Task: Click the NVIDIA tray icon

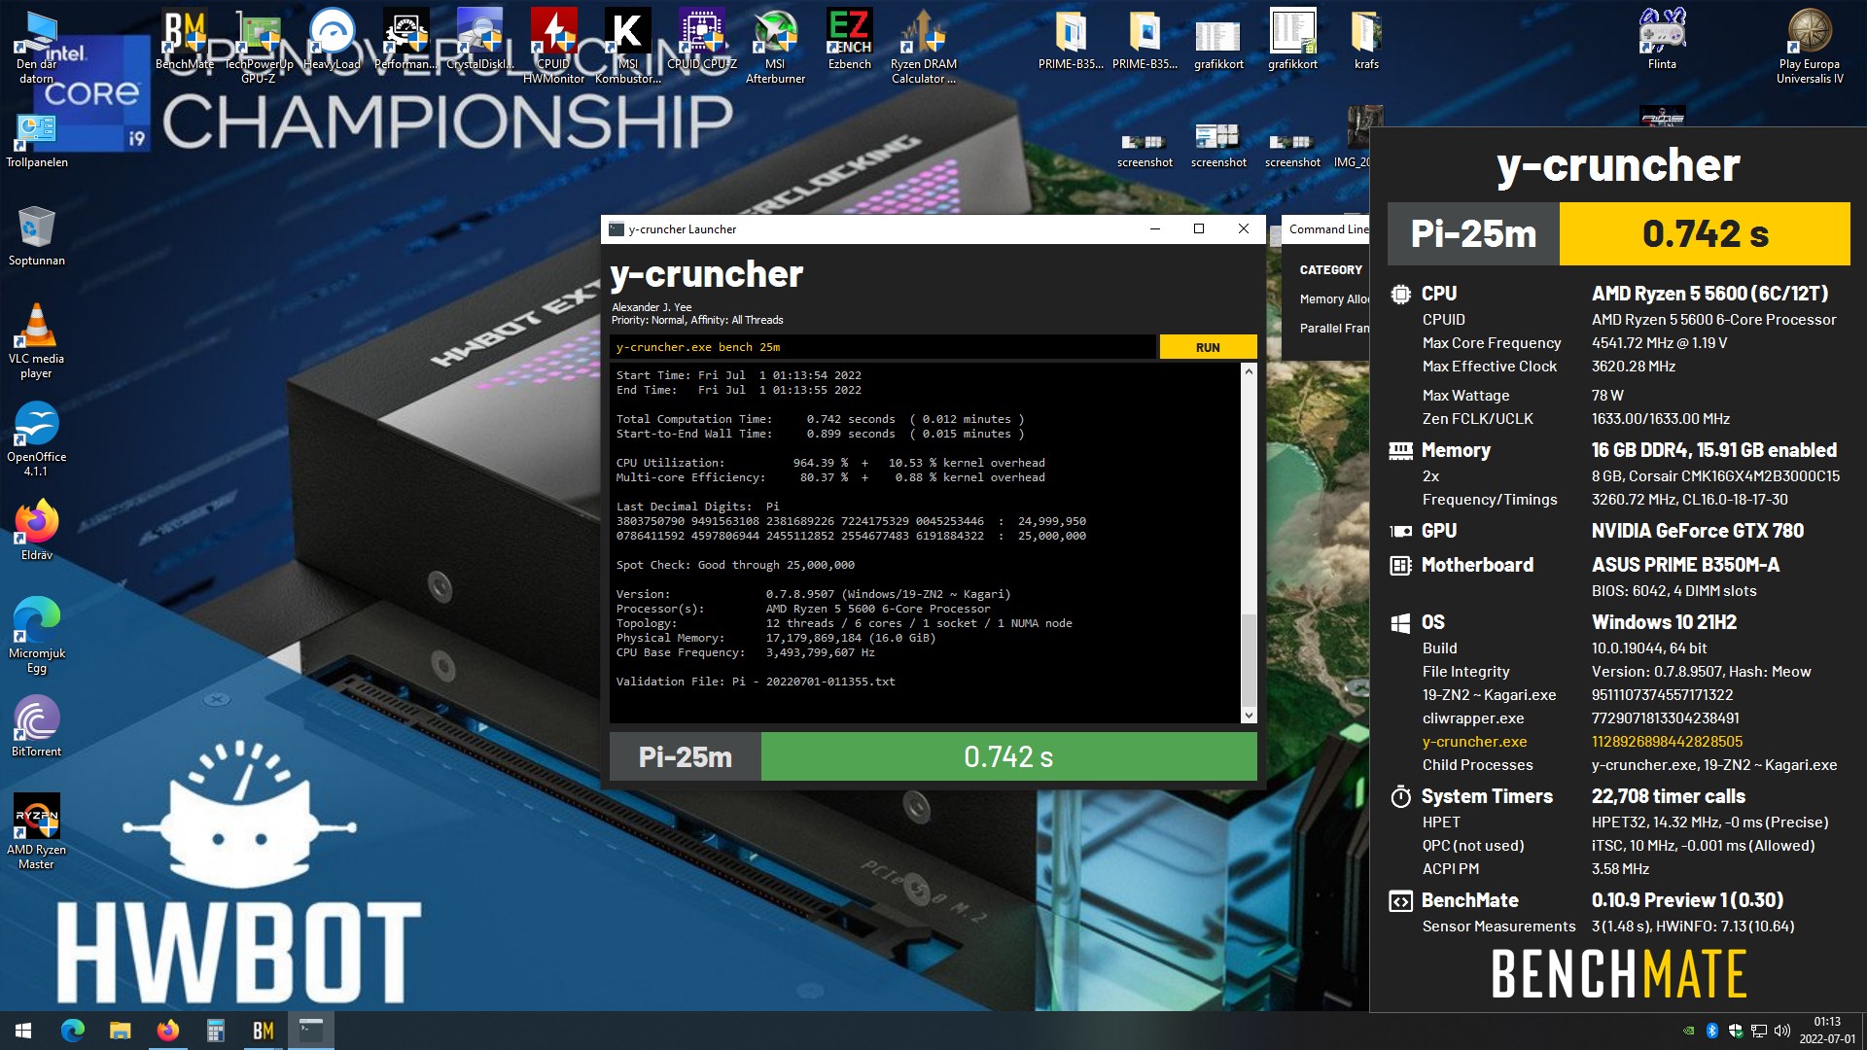Action: (1689, 1031)
